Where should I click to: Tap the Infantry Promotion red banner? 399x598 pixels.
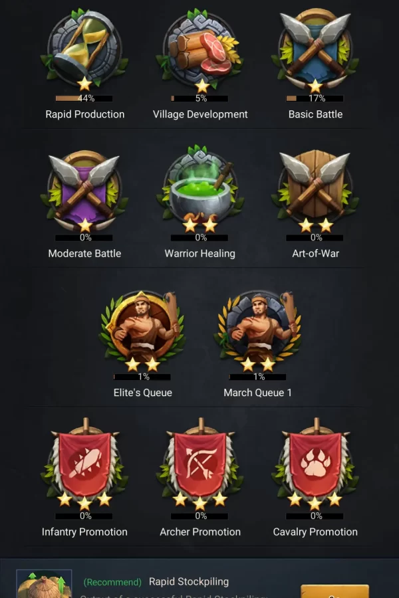tap(84, 463)
